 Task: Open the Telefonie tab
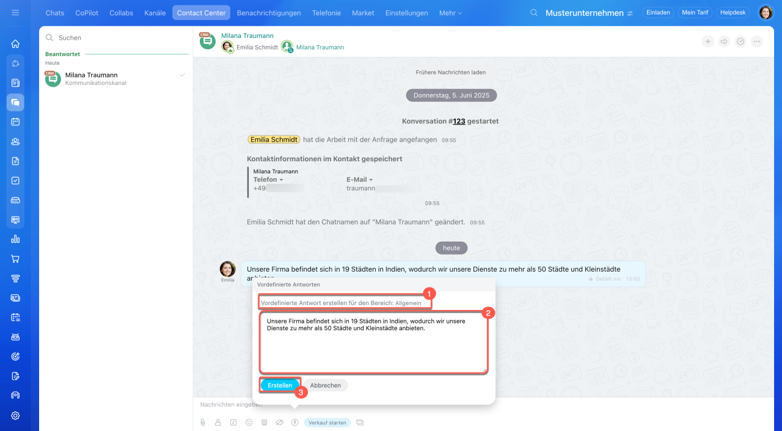coord(326,13)
